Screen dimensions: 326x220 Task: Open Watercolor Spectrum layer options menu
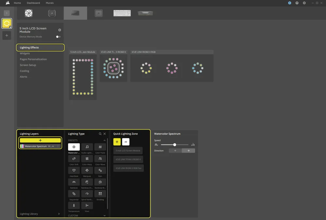click(58, 146)
